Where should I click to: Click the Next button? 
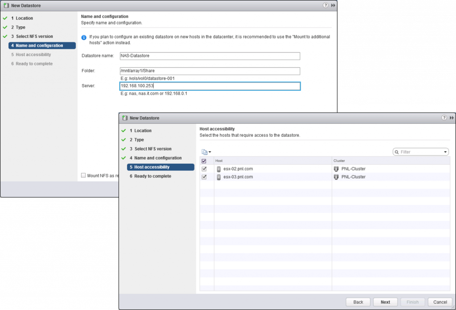click(x=385, y=302)
